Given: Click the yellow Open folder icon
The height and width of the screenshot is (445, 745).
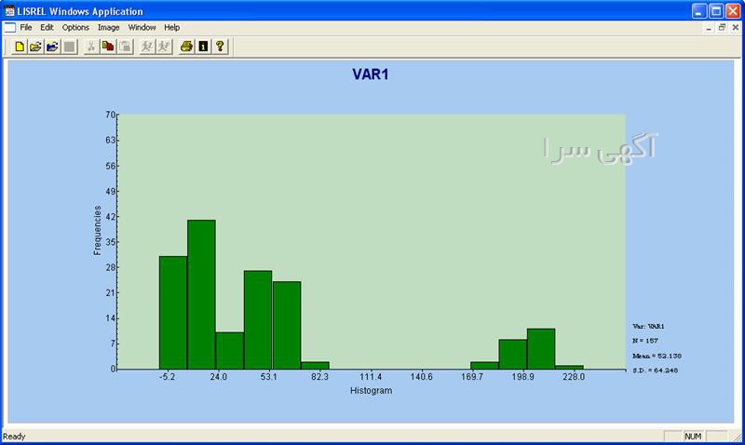Looking at the screenshot, I should coord(35,47).
